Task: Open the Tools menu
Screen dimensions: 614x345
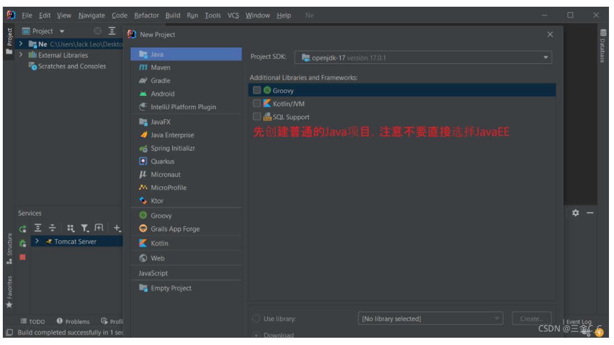Action: [213, 15]
